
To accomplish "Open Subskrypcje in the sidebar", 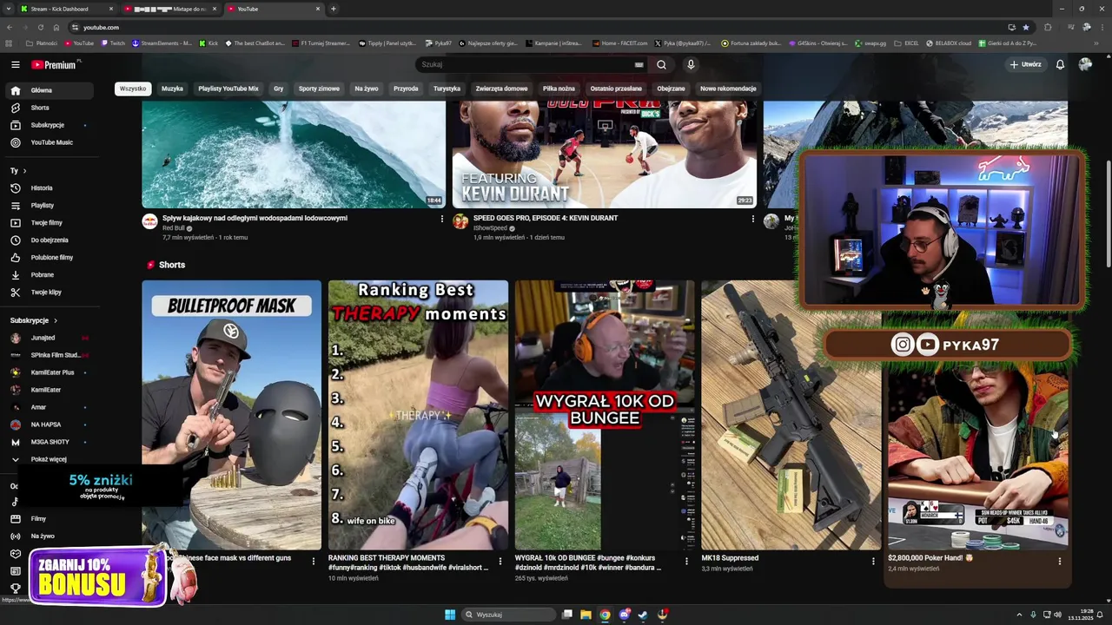I will [48, 125].
